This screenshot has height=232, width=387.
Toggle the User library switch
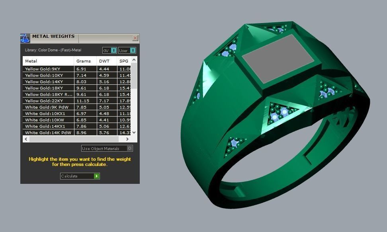pyautogui.click(x=127, y=51)
